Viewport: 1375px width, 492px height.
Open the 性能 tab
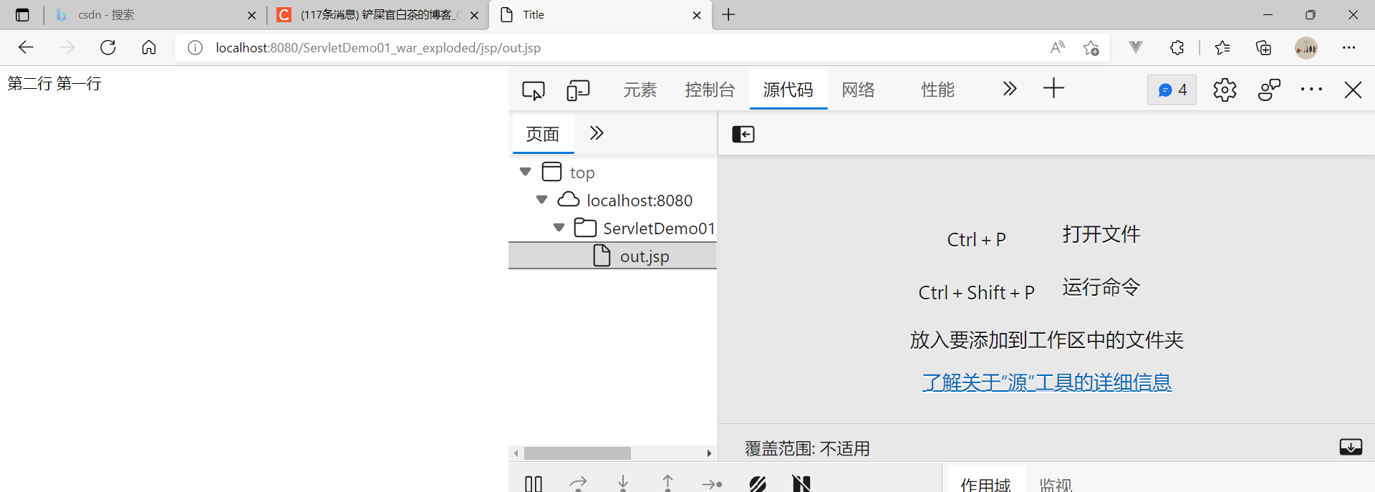(938, 90)
